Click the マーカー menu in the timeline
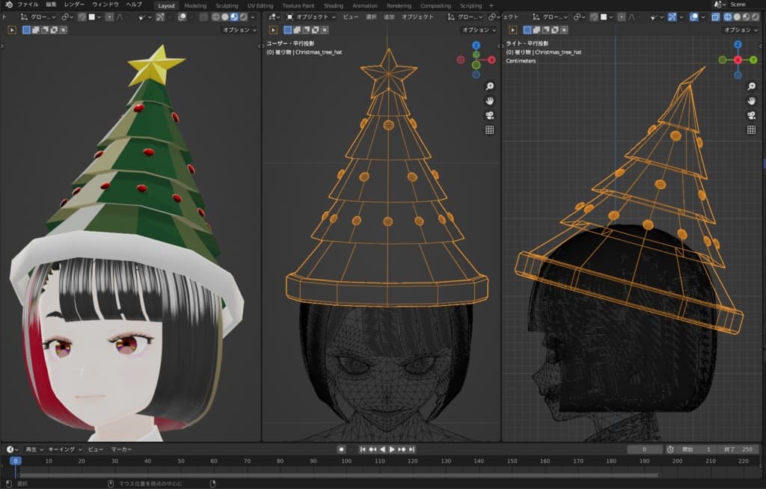 click(121, 449)
